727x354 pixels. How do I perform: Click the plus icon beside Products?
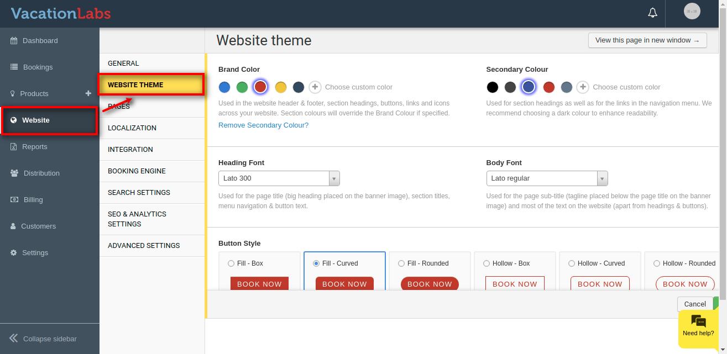coord(88,93)
